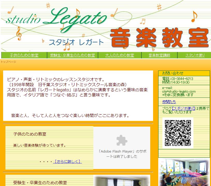This screenshot has height=186, width=211.
Task: Open the children's lesson photo in sidebar
Action: pos(184,172)
